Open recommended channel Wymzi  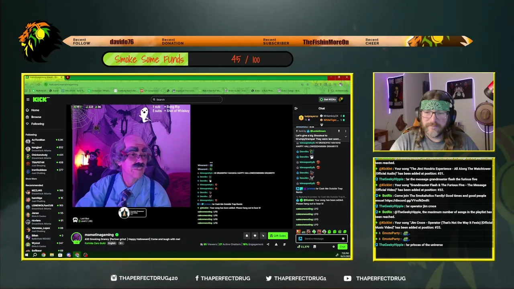pyautogui.click(x=44, y=244)
